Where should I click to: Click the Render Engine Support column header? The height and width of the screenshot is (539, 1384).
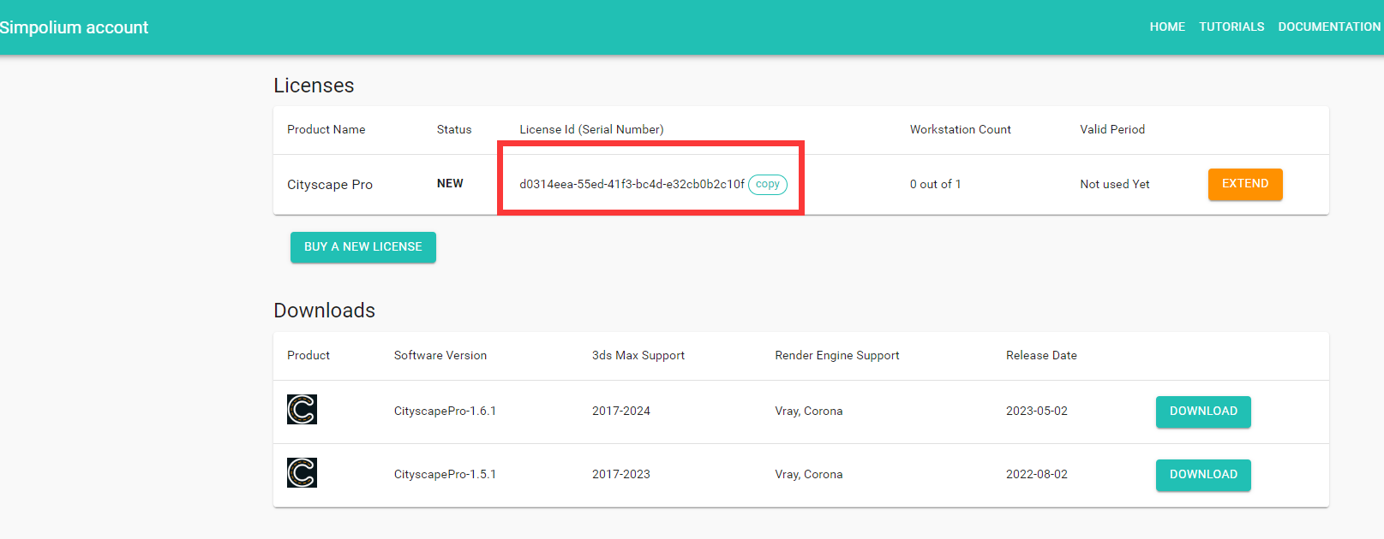point(837,355)
